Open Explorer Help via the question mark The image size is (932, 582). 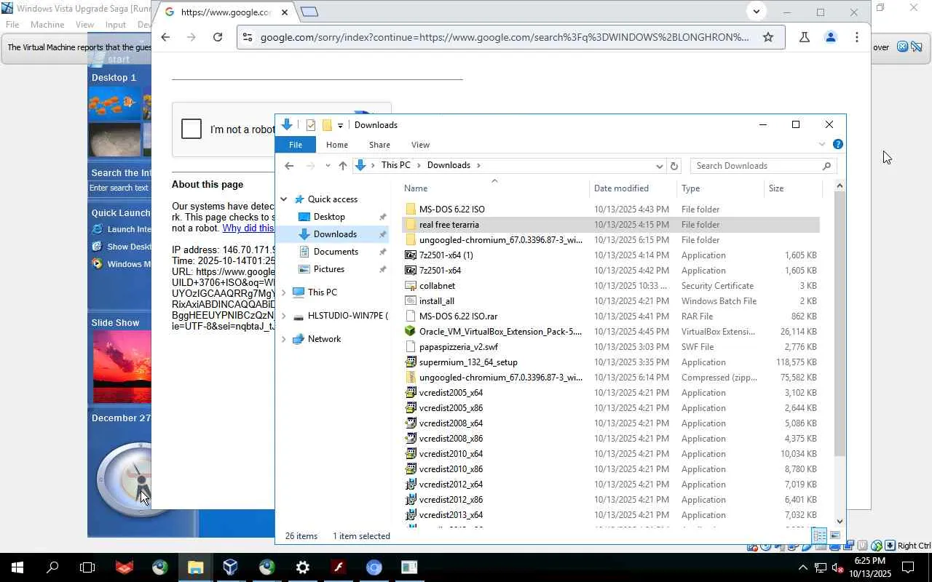(x=837, y=144)
